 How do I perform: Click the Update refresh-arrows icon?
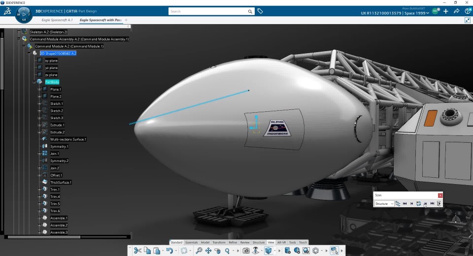[x=184, y=250]
